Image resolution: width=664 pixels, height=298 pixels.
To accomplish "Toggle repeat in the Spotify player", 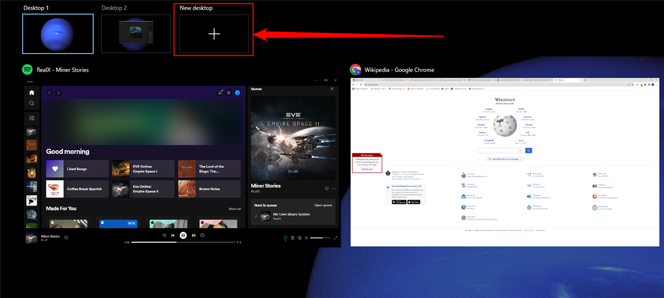I will [203, 235].
